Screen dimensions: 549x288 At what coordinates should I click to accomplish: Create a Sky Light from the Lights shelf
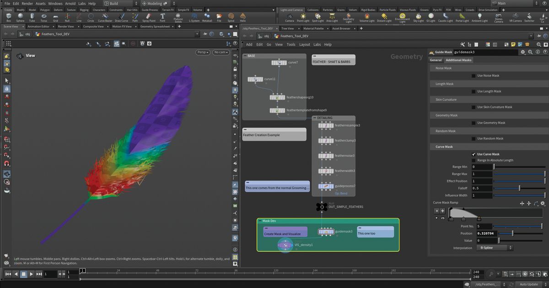419,17
